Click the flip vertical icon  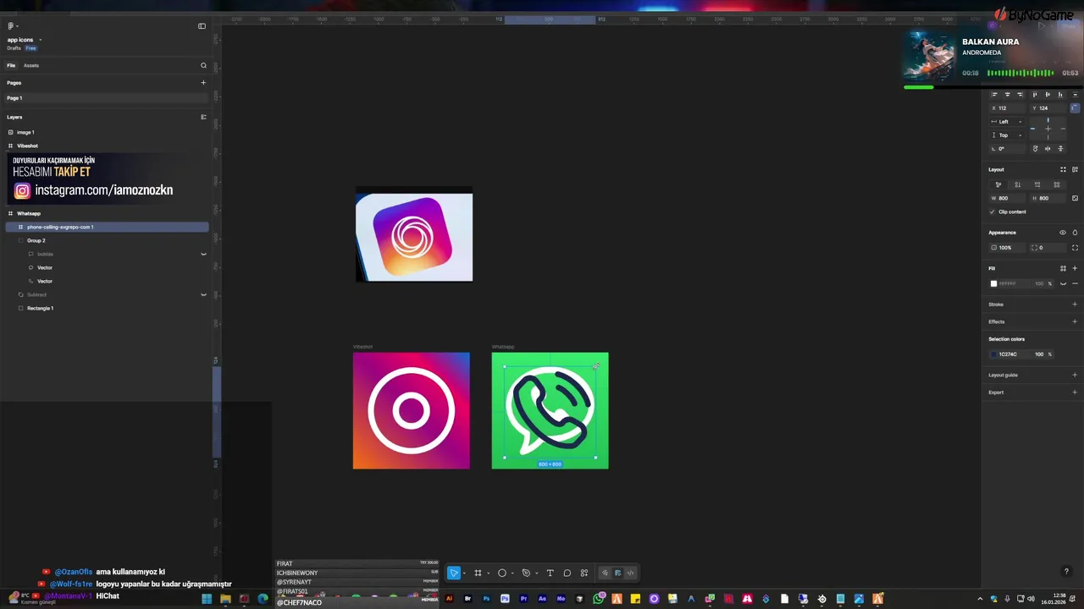1060,149
